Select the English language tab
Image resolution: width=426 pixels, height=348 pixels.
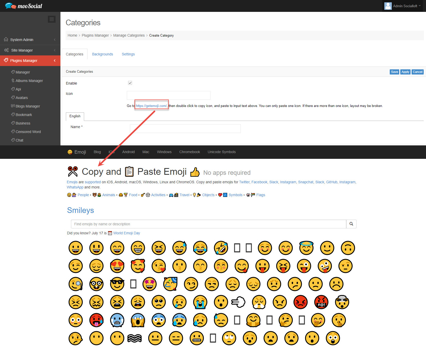pos(75,116)
